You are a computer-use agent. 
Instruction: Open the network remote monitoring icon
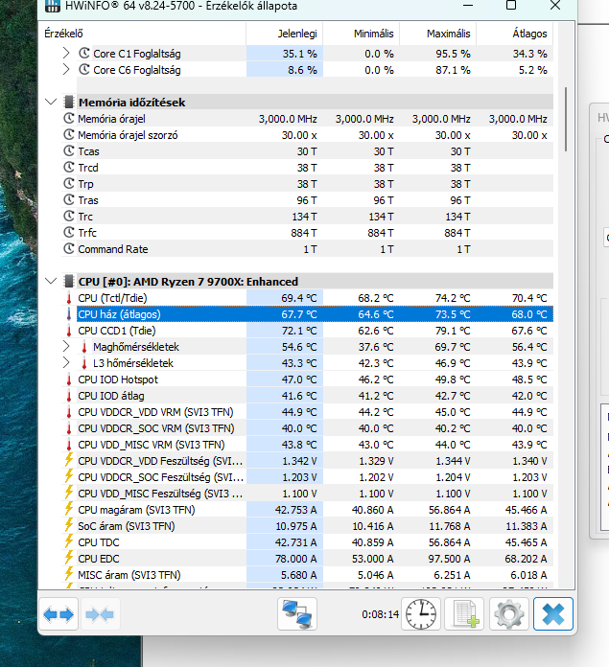point(297,614)
